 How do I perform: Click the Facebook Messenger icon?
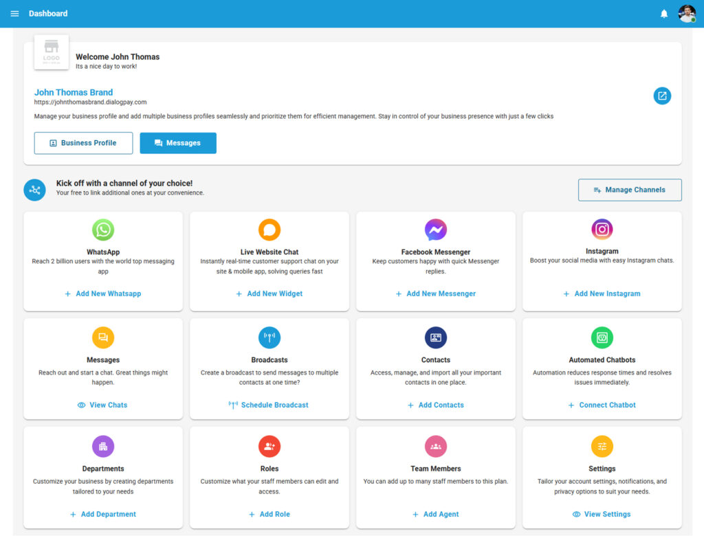click(436, 230)
